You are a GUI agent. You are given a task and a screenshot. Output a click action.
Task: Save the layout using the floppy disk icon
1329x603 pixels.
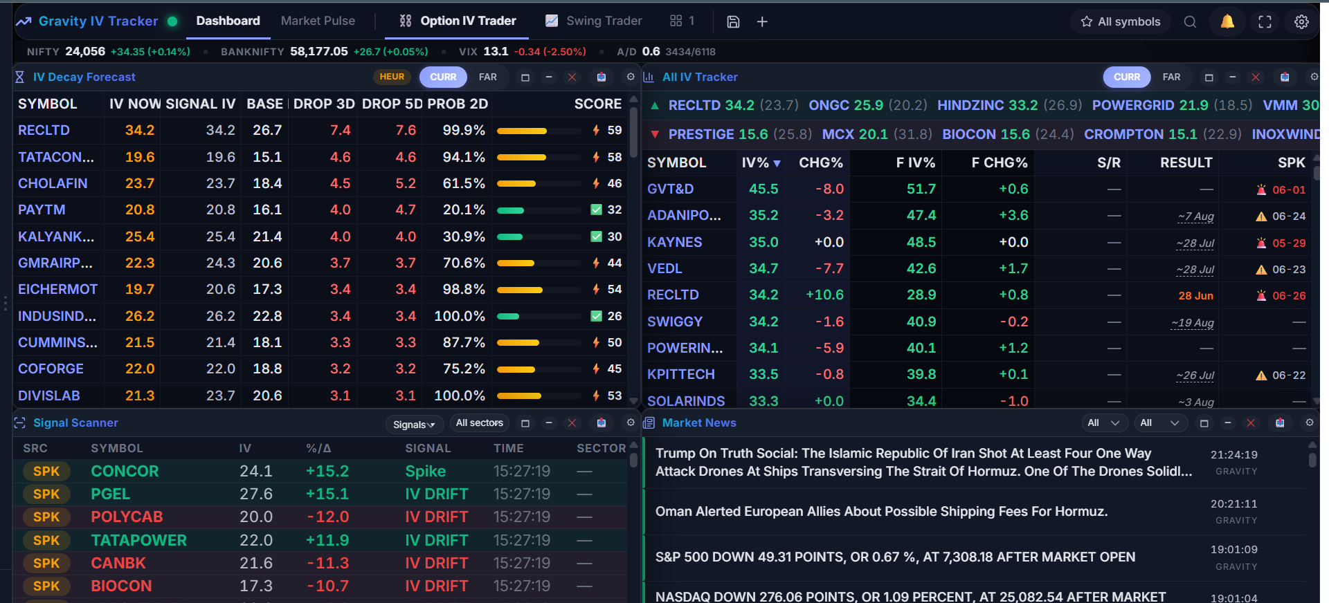(733, 21)
